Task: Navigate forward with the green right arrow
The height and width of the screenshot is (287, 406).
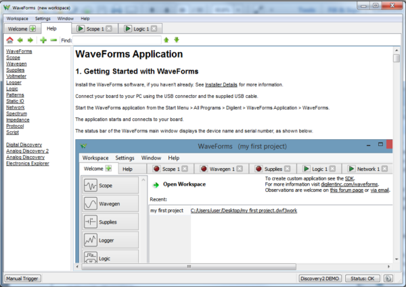Action: click(x=30, y=40)
